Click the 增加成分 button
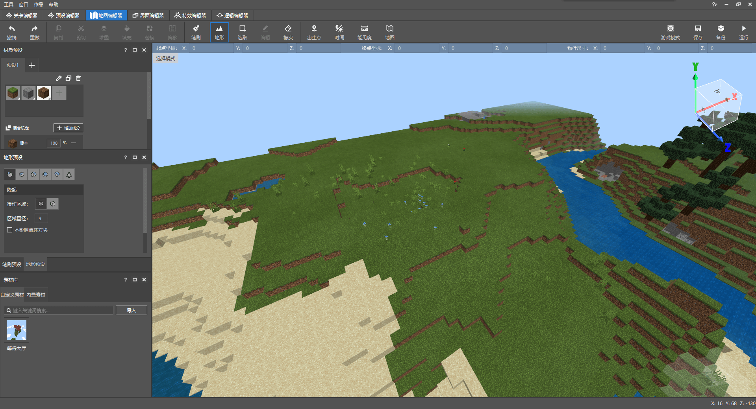This screenshot has width=756, height=409. (68, 128)
